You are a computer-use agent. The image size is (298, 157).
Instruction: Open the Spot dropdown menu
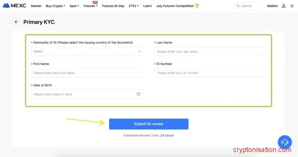(74, 6)
